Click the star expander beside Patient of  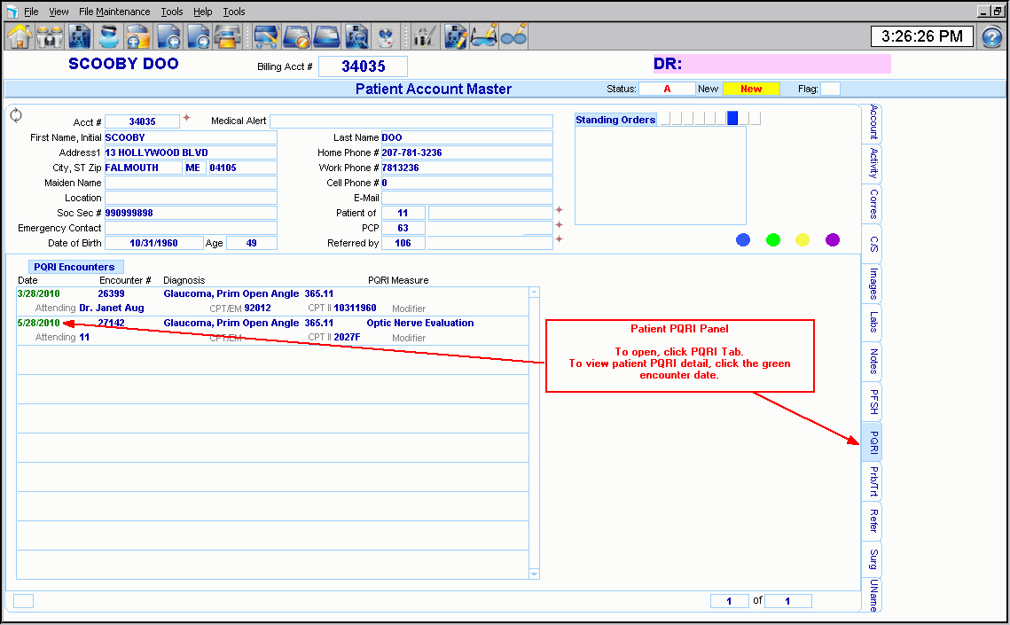pyautogui.click(x=560, y=210)
